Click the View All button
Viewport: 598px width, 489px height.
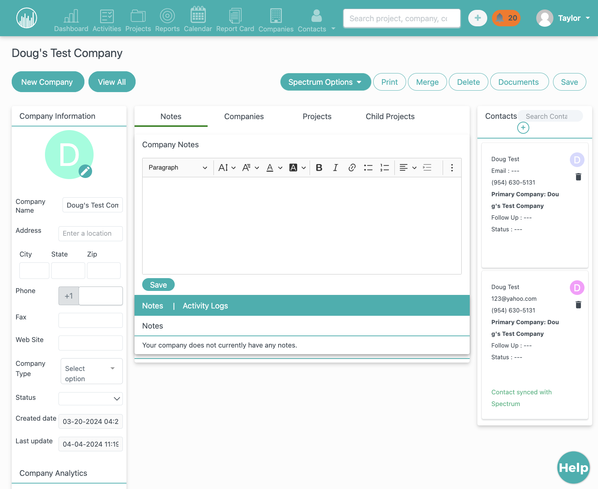(112, 82)
